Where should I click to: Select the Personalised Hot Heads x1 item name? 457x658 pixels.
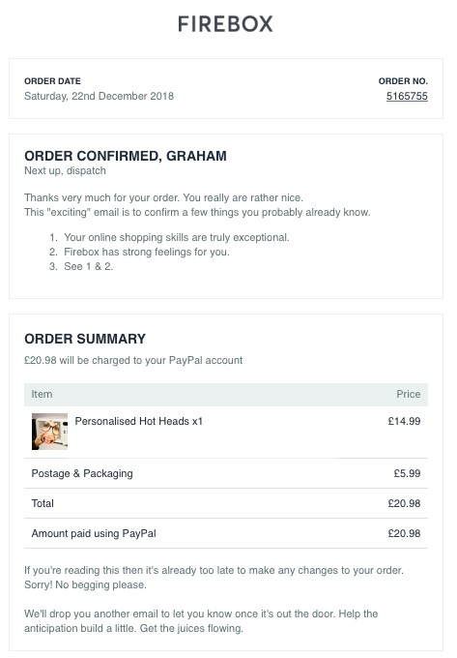pyautogui.click(x=139, y=421)
